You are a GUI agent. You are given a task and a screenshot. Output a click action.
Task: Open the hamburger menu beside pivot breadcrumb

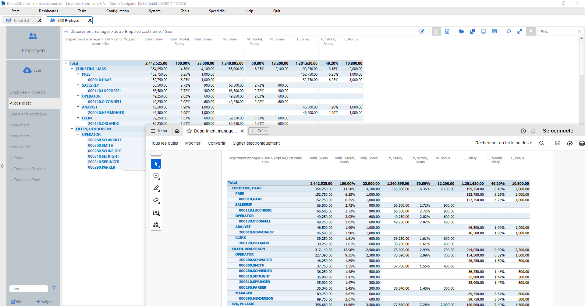pyautogui.click(x=66, y=31)
